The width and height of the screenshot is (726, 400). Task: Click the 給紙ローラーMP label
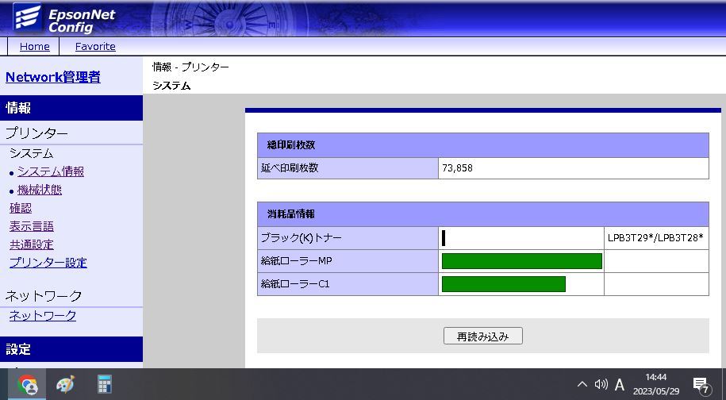[296, 261]
